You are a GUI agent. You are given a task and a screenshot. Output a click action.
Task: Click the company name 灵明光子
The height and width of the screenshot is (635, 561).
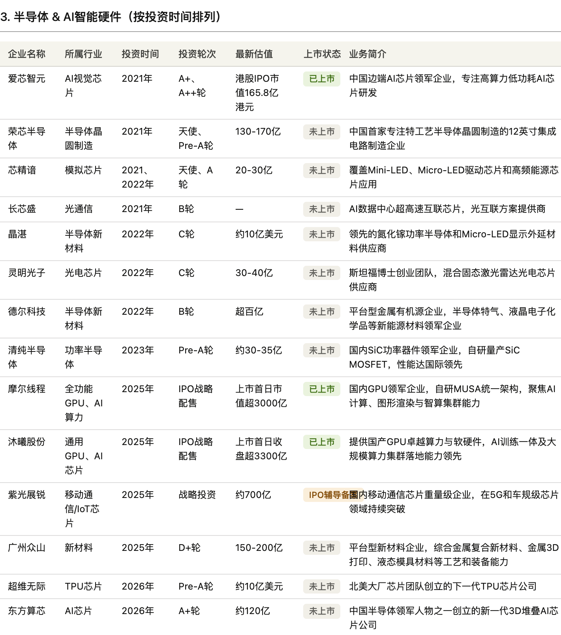click(x=26, y=273)
